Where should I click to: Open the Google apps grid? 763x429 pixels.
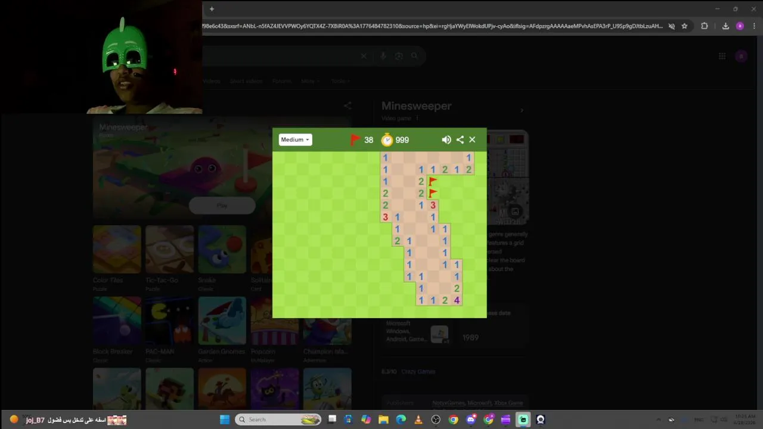(x=722, y=56)
